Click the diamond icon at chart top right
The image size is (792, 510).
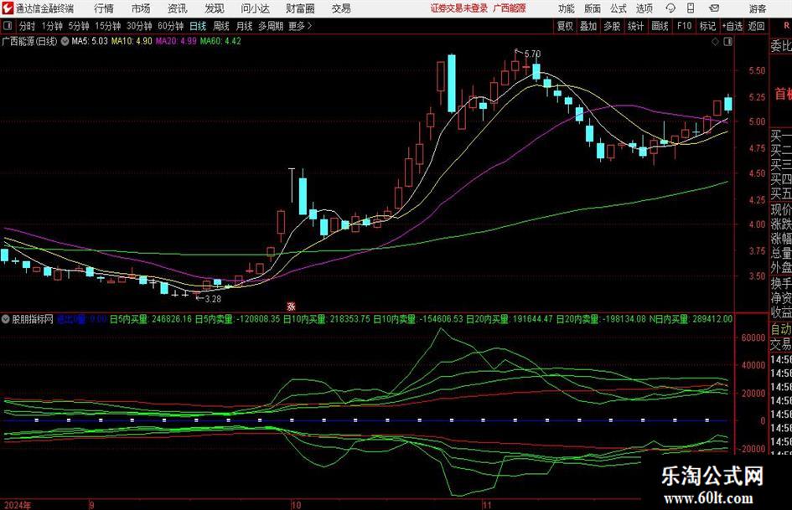[x=715, y=42]
